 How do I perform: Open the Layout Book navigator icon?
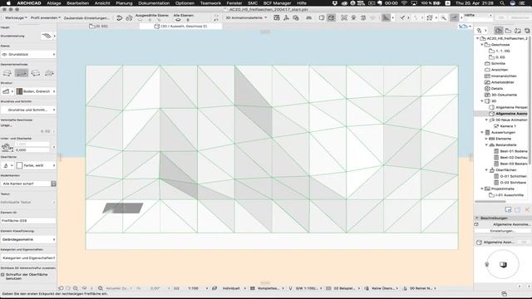pyautogui.click(x=517, y=31)
